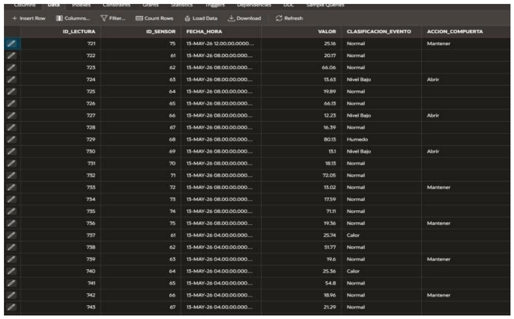Select the VALOR cell 71.11

[x=301, y=211]
